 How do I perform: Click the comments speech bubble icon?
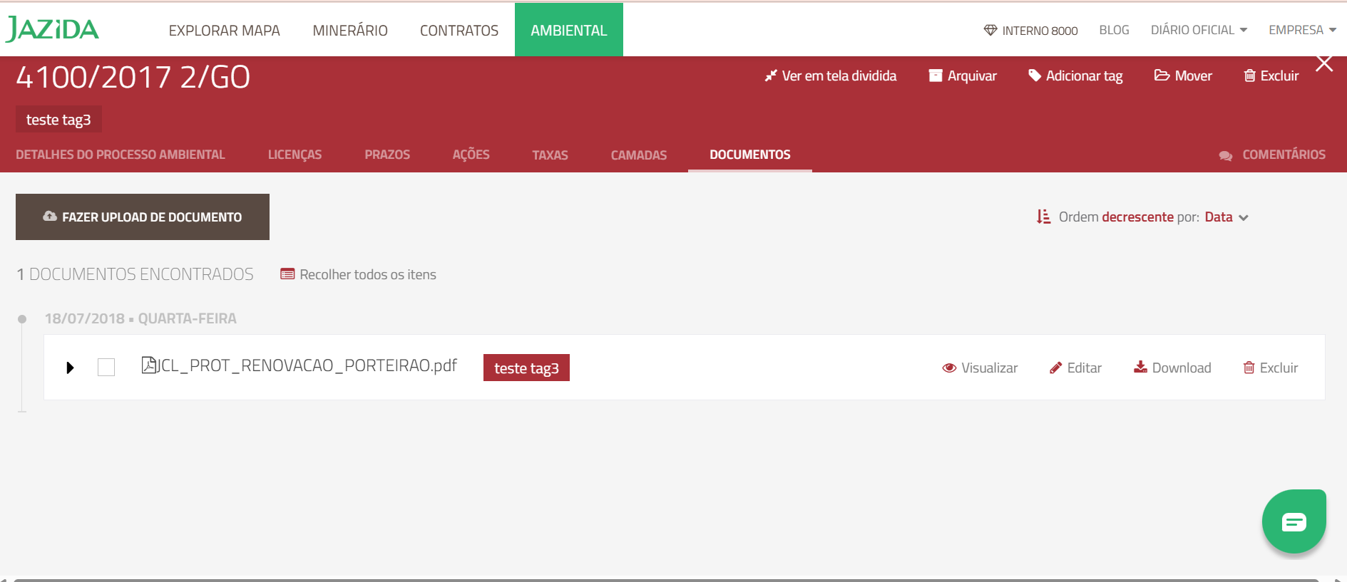pos(1226,155)
